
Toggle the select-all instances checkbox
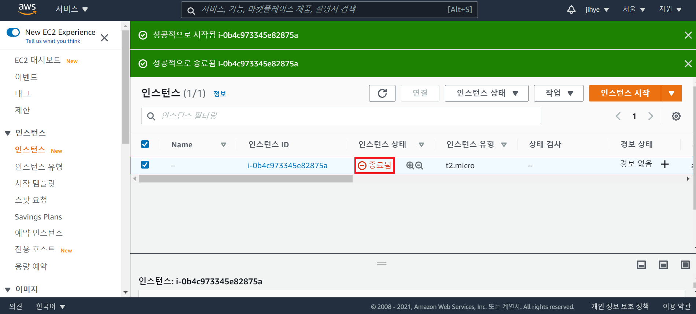145,144
